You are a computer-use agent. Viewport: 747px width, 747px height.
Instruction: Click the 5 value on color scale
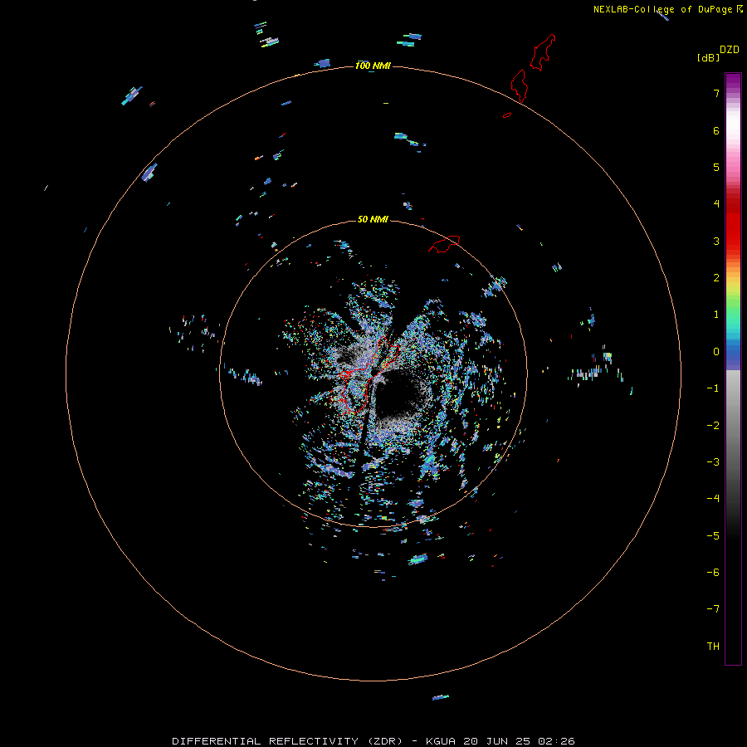point(716,167)
